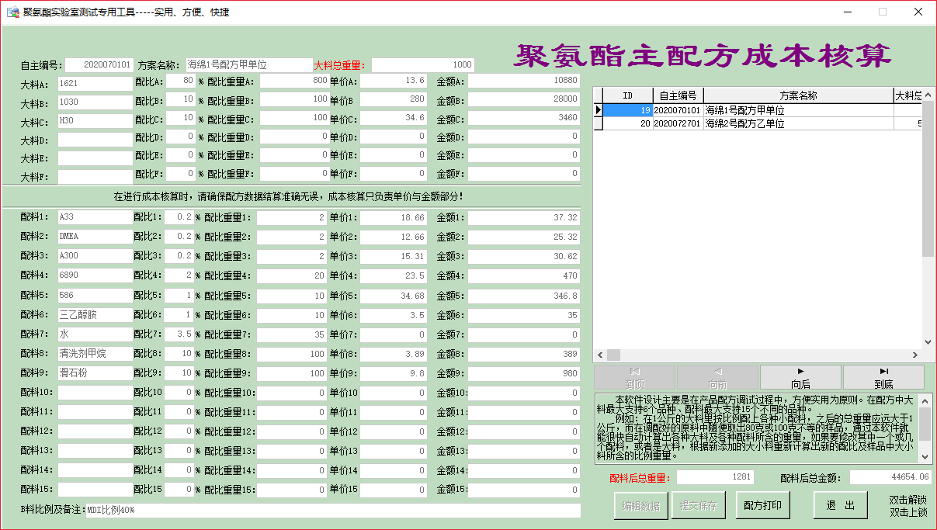Click the 单价1 field showing 18.66
This screenshot has width=937, height=530.
pos(392,218)
